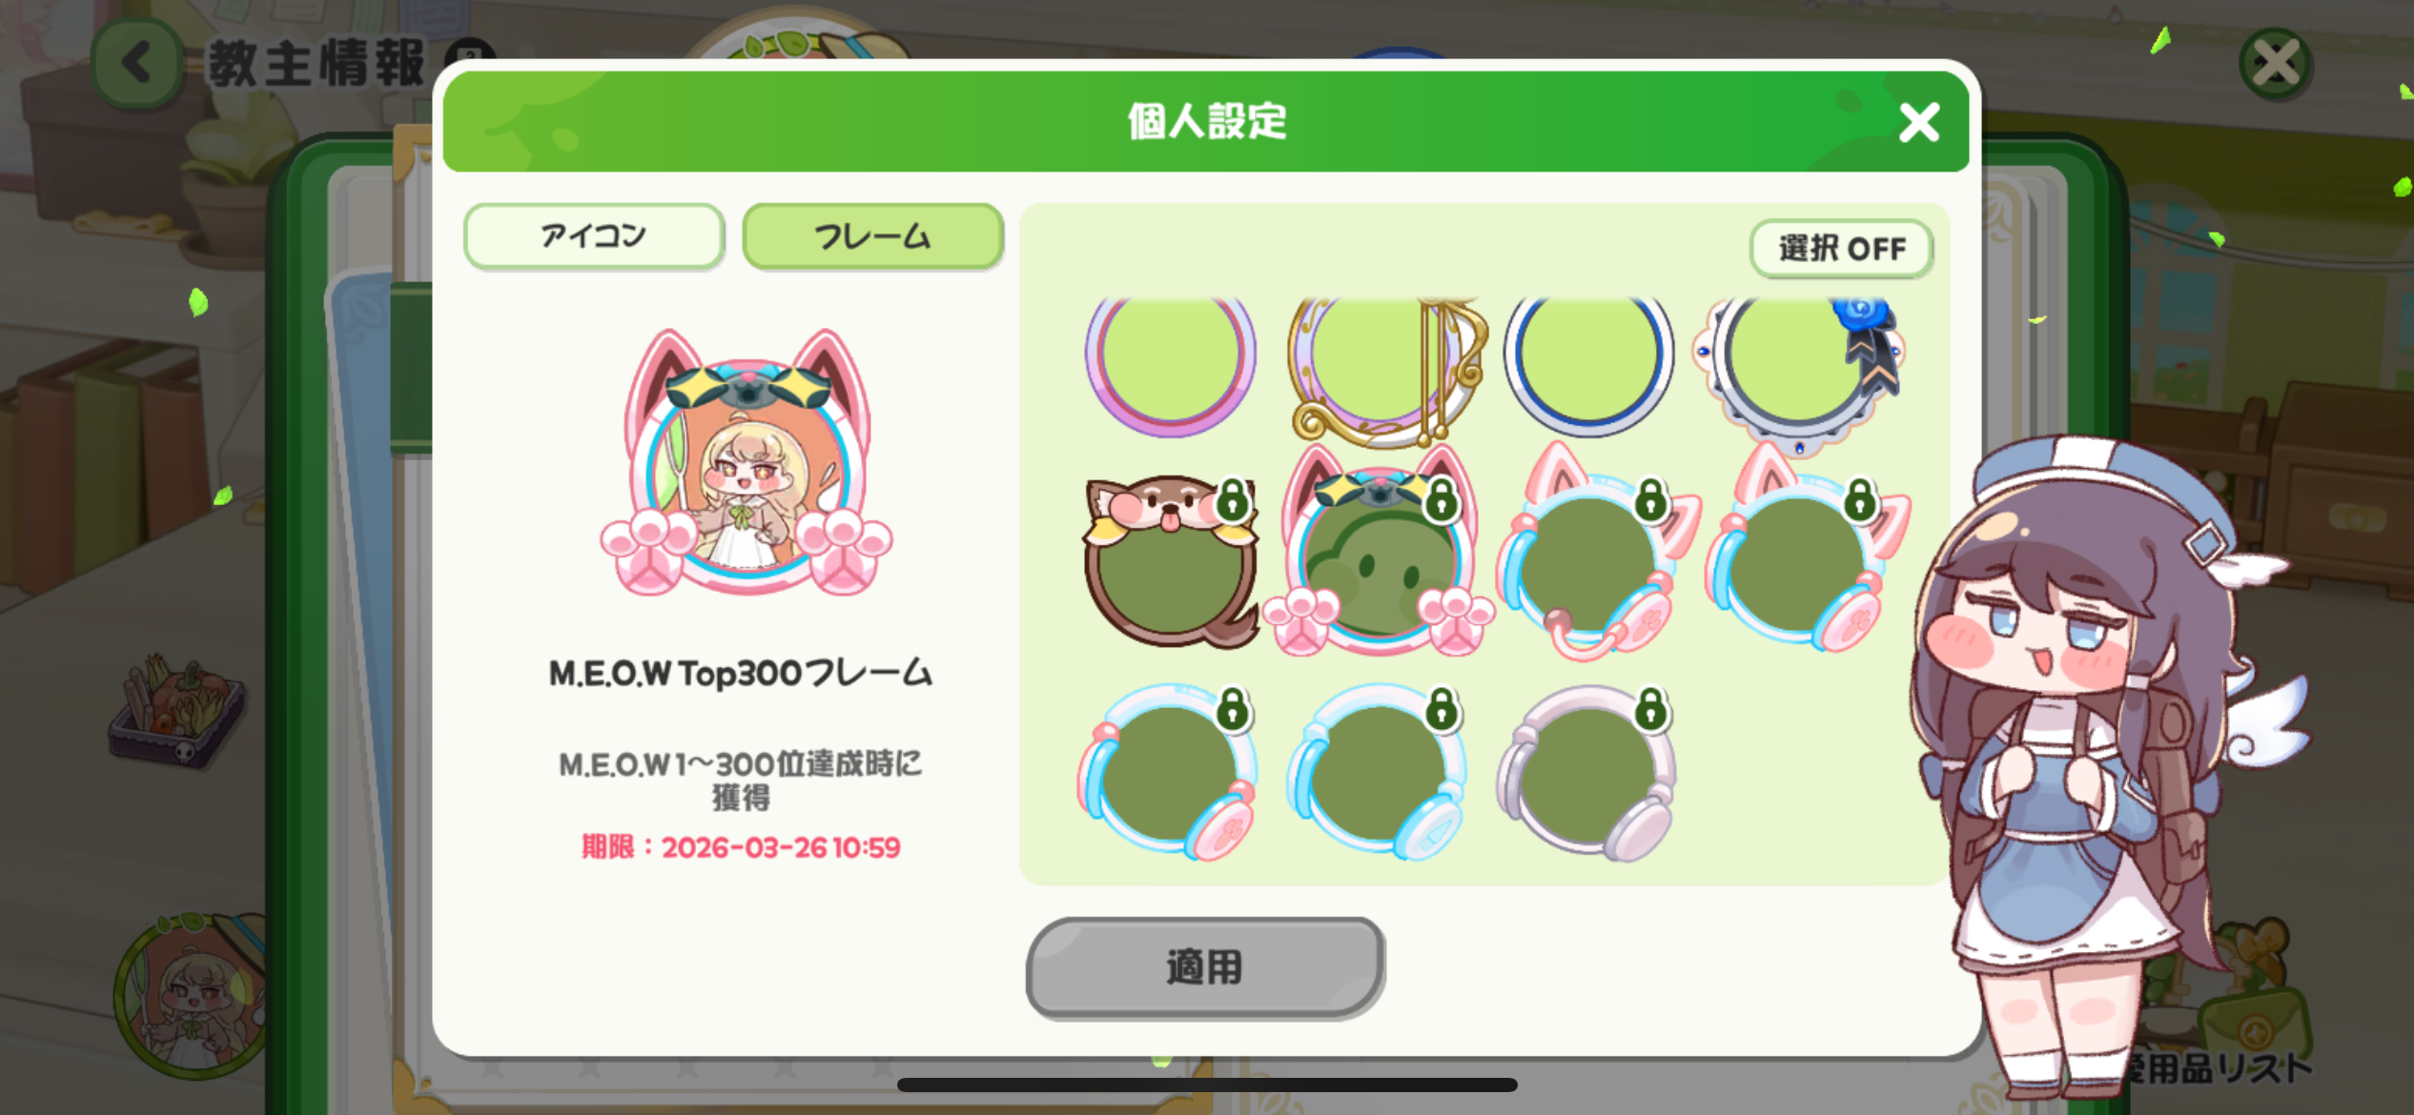Switch to the アイコン tab
This screenshot has width=2414, height=1115.
pyautogui.click(x=594, y=235)
